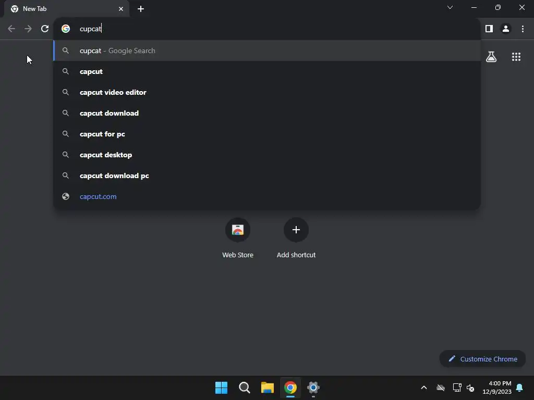The width and height of the screenshot is (534, 400).
Task: Open the capcut.com link suggestion
Action: (267, 196)
